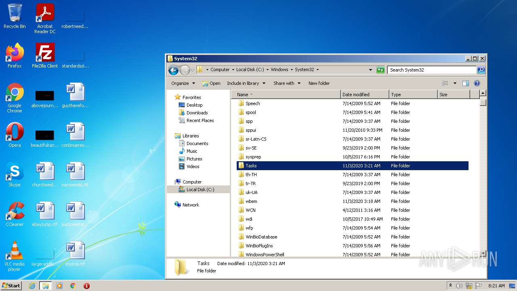Viewport: 517px width, 291px height.
Task: Click the media player taskbar icon
Action: (x=59, y=286)
